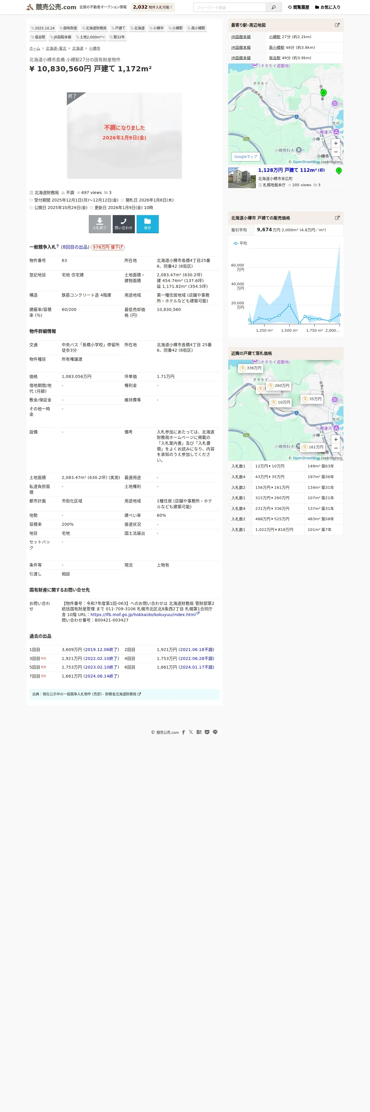Image resolution: width=370 pixels, height=1112 pixels.
Task: Open external icon for 最寄り駅・周辺地図
Action: [337, 25]
